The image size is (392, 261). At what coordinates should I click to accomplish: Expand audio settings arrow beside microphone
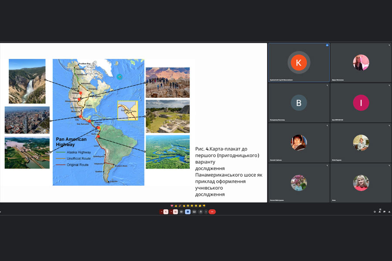pos(161,212)
